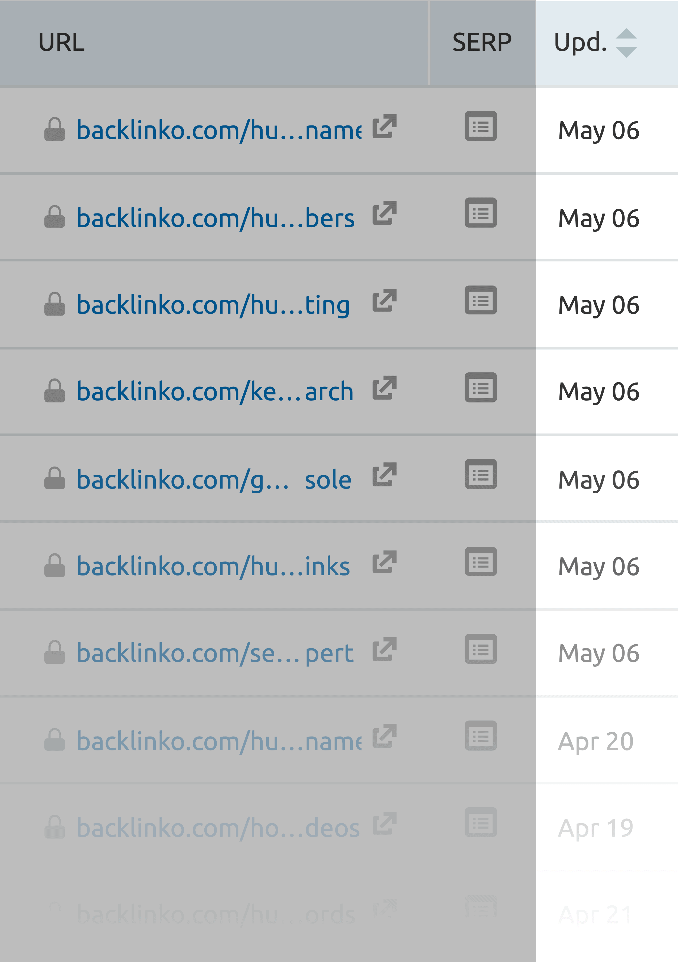This screenshot has width=678, height=962.
Task: Open the backlinko.com/hu…ting link
Action: coord(213,305)
